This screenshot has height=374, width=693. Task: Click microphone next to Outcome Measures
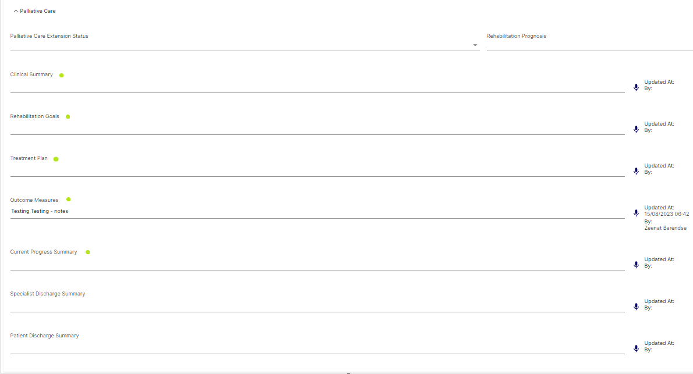[636, 213]
